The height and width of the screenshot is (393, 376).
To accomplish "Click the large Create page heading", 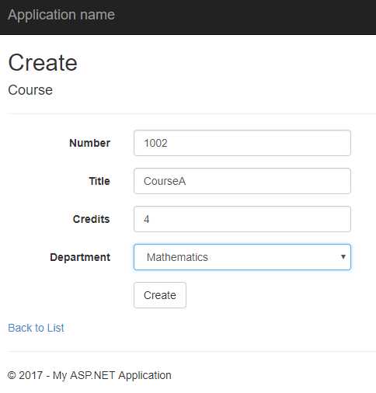I will (x=43, y=63).
